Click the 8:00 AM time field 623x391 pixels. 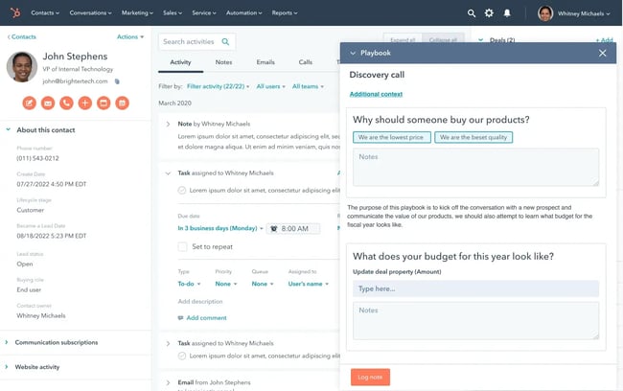tap(293, 228)
